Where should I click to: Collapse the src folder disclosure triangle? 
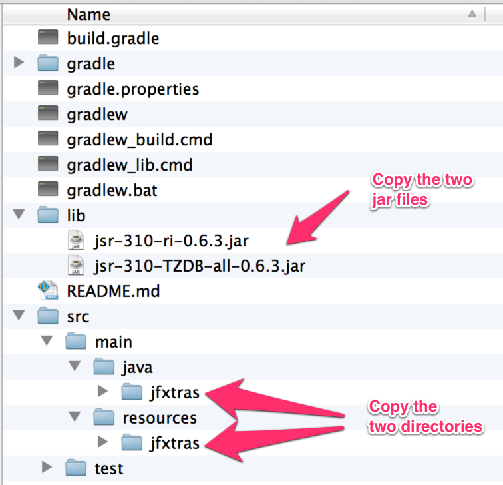point(19,316)
